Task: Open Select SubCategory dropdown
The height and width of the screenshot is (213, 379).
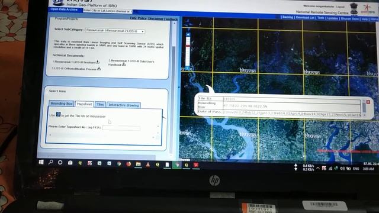Action: pyautogui.click(x=115, y=31)
